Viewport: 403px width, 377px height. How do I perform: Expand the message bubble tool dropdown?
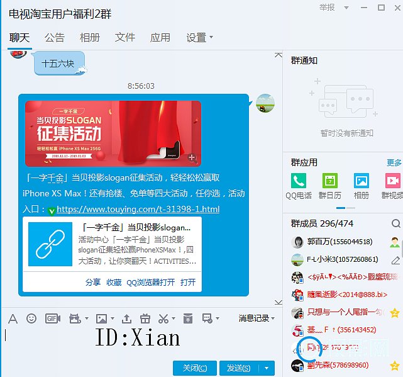218,318
